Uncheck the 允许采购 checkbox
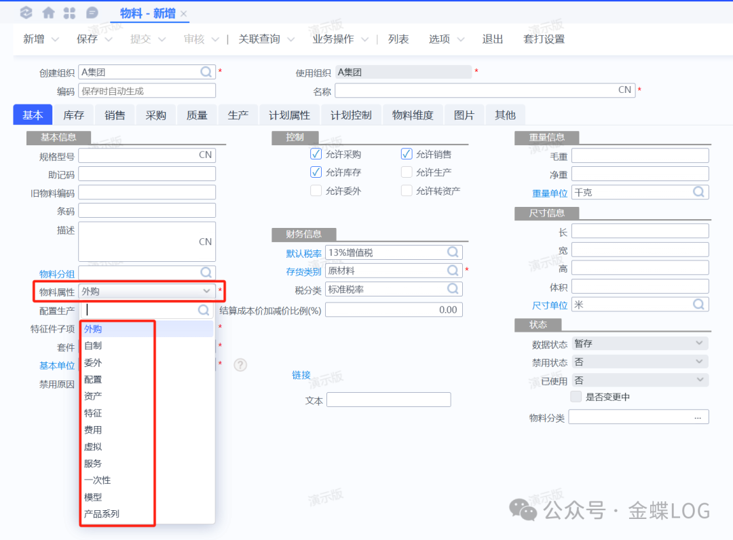 316,154
